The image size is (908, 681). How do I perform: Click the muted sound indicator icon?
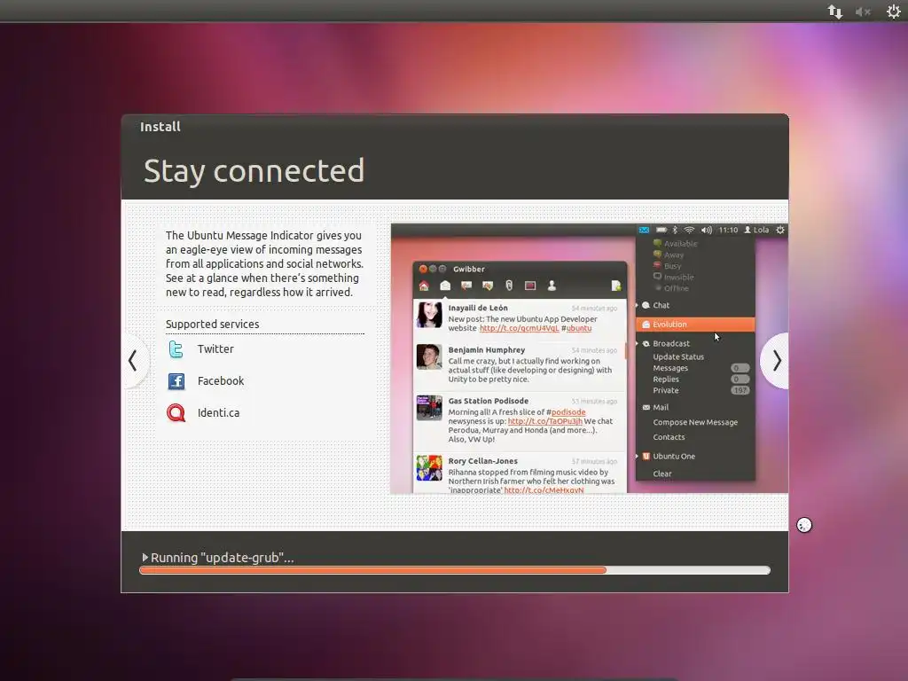click(863, 12)
